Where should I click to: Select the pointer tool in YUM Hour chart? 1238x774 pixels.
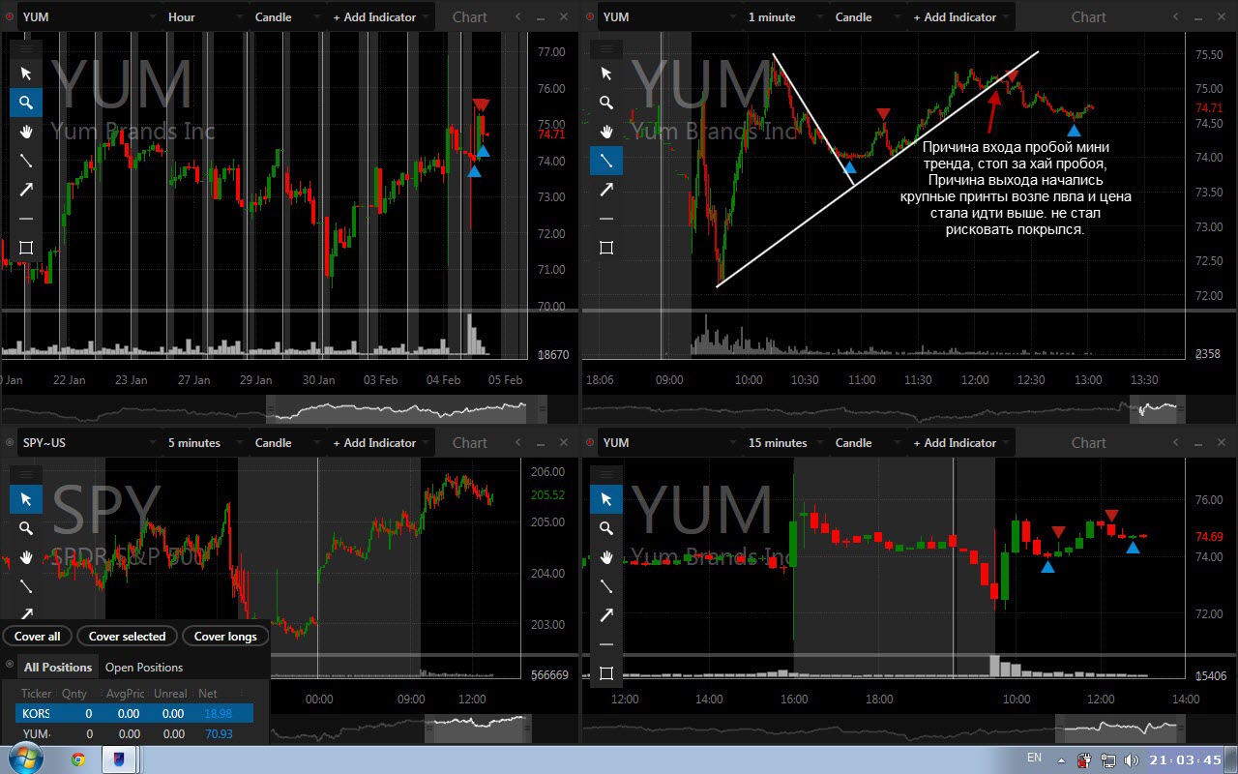[26, 74]
